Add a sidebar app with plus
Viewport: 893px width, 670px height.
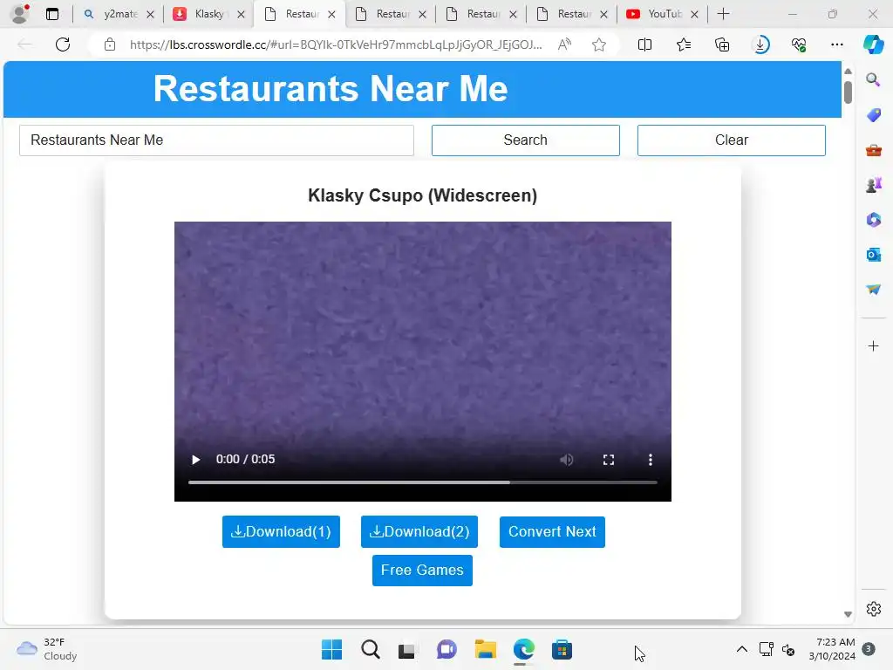873,345
